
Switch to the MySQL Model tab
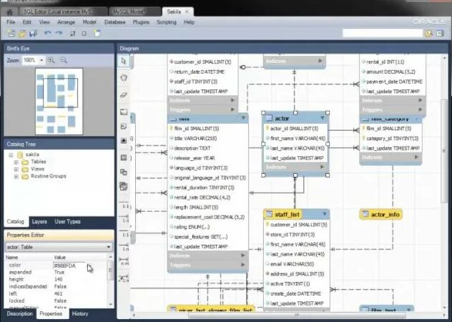134,12
